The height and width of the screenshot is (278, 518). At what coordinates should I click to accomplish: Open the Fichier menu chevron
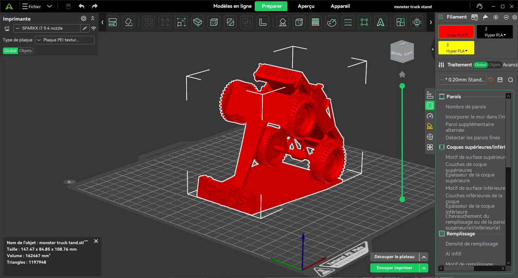coord(50,6)
